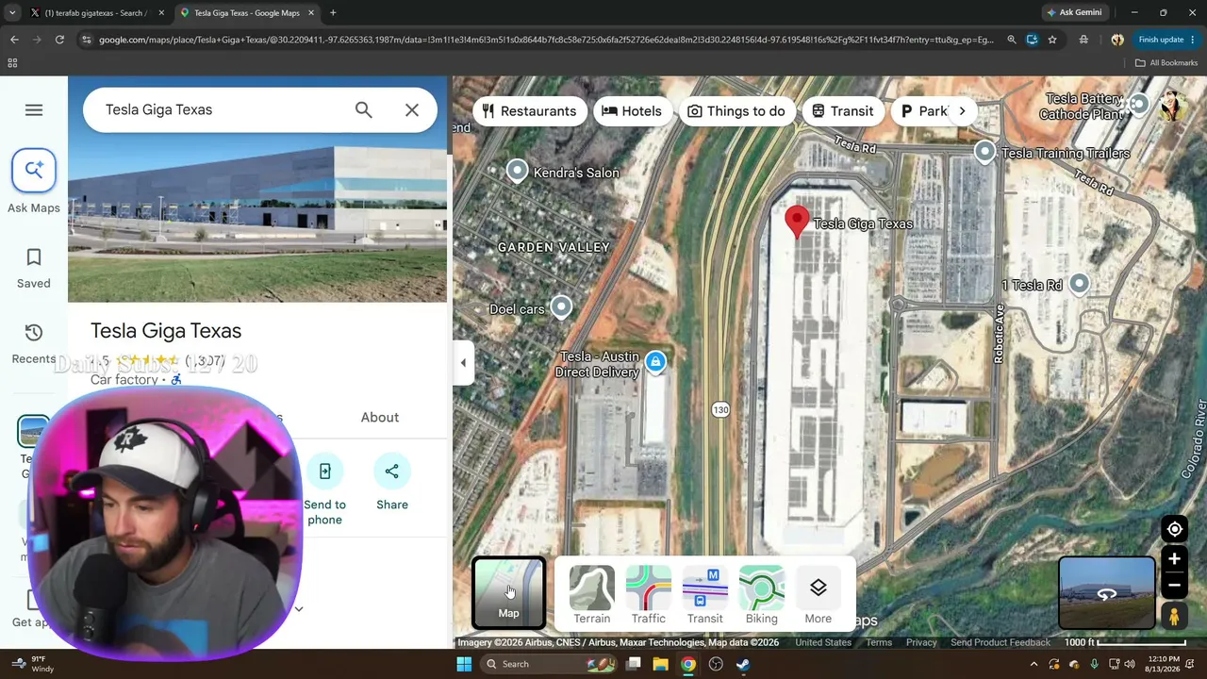Toggle the Biking layer

(x=762, y=595)
